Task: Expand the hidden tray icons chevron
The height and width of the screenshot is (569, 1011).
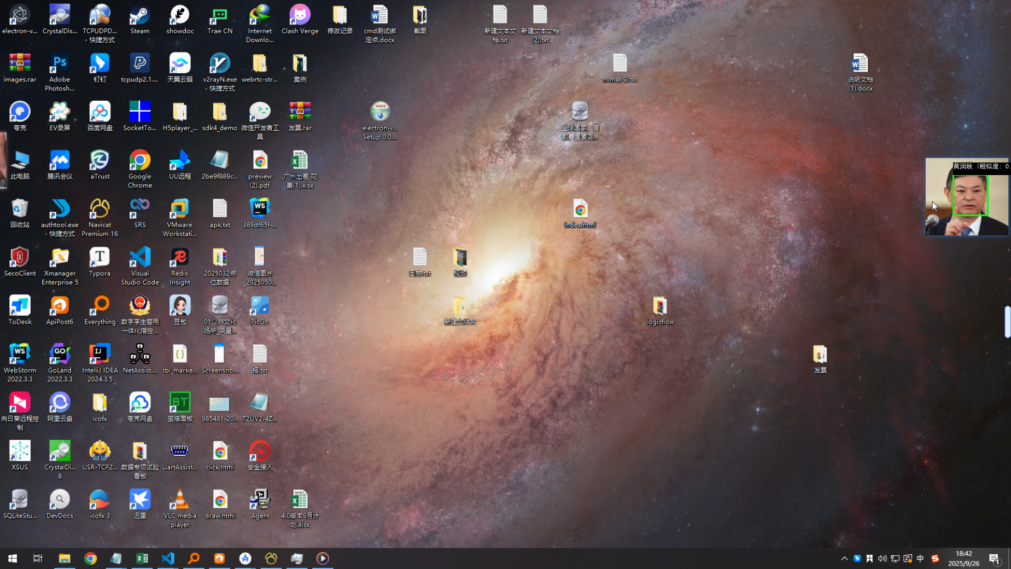Action: pyautogui.click(x=844, y=559)
